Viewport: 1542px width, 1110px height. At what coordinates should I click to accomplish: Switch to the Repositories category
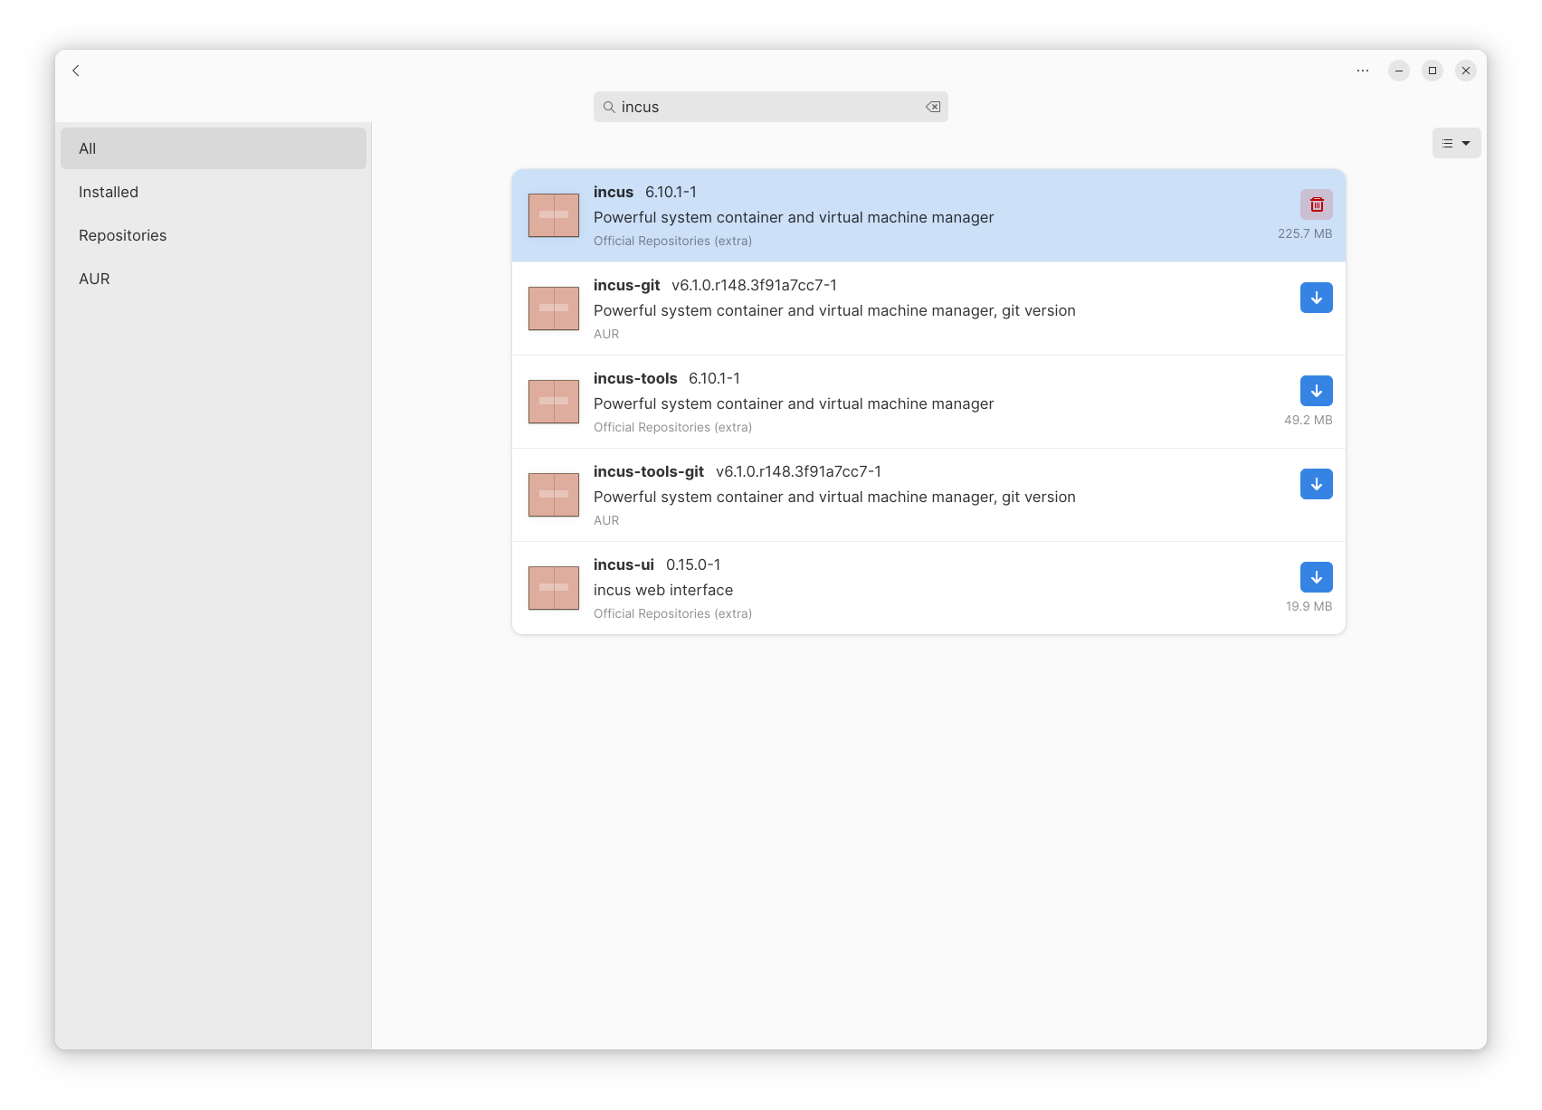(x=214, y=235)
